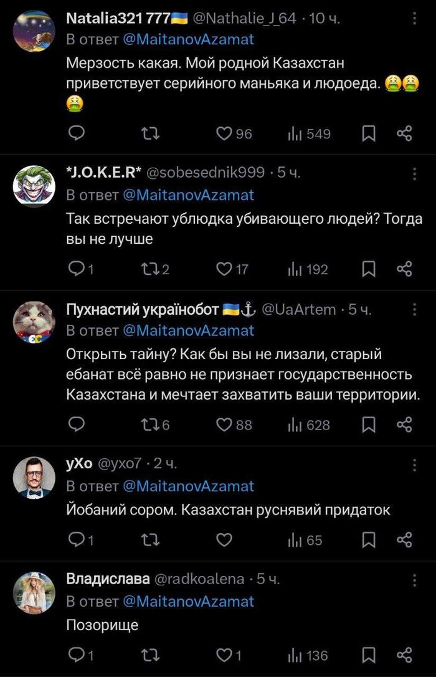Expand more options on Владислава's tweet
Screen dimensions: 436x677
(x=415, y=580)
